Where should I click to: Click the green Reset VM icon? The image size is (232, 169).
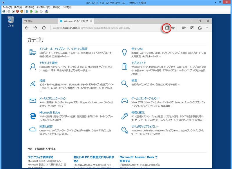click(x=31, y=11)
